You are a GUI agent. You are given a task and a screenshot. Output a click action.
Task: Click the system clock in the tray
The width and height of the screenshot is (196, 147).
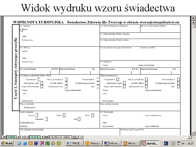[191, 143]
